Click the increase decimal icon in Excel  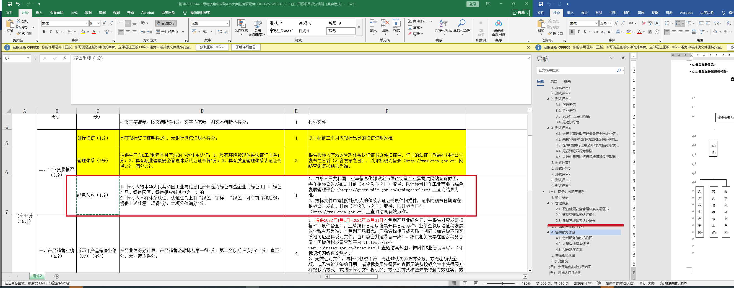point(220,32)
